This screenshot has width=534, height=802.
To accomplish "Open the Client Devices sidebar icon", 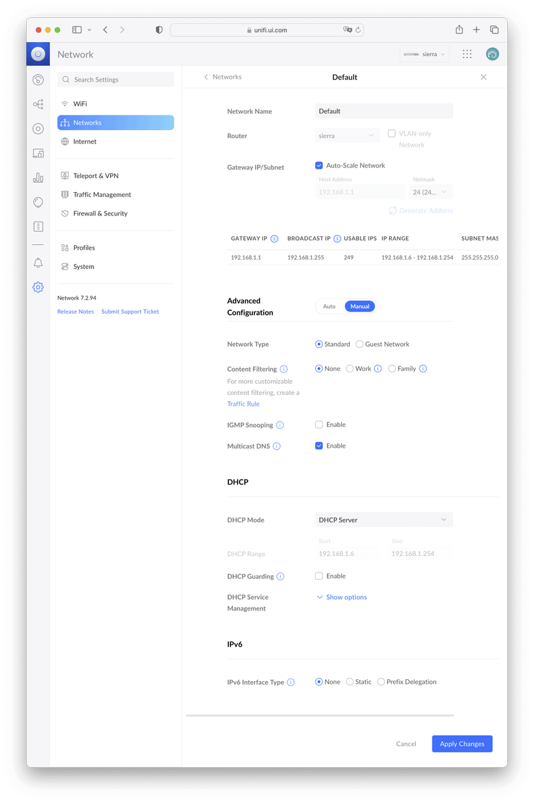I will [38, 153].
